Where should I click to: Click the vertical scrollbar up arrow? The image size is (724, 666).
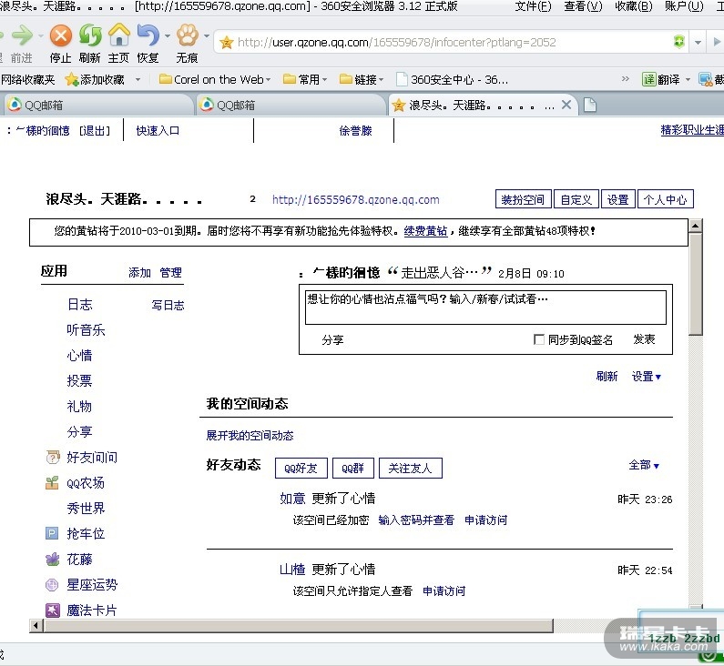tap(696, 226)
